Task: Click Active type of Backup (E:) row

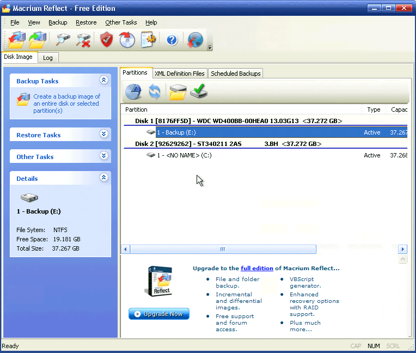Action: click(x=372, y=132)
